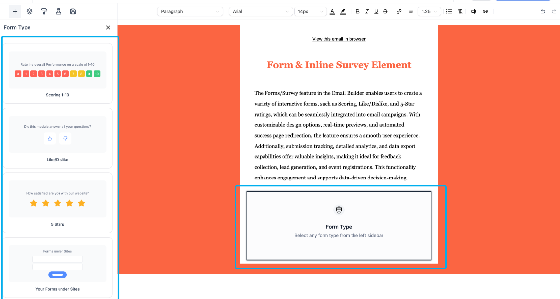Insert a hyperlink using the link icon
Image resolution: width=560 pixels, height=299 pixels.
[399, 11]
